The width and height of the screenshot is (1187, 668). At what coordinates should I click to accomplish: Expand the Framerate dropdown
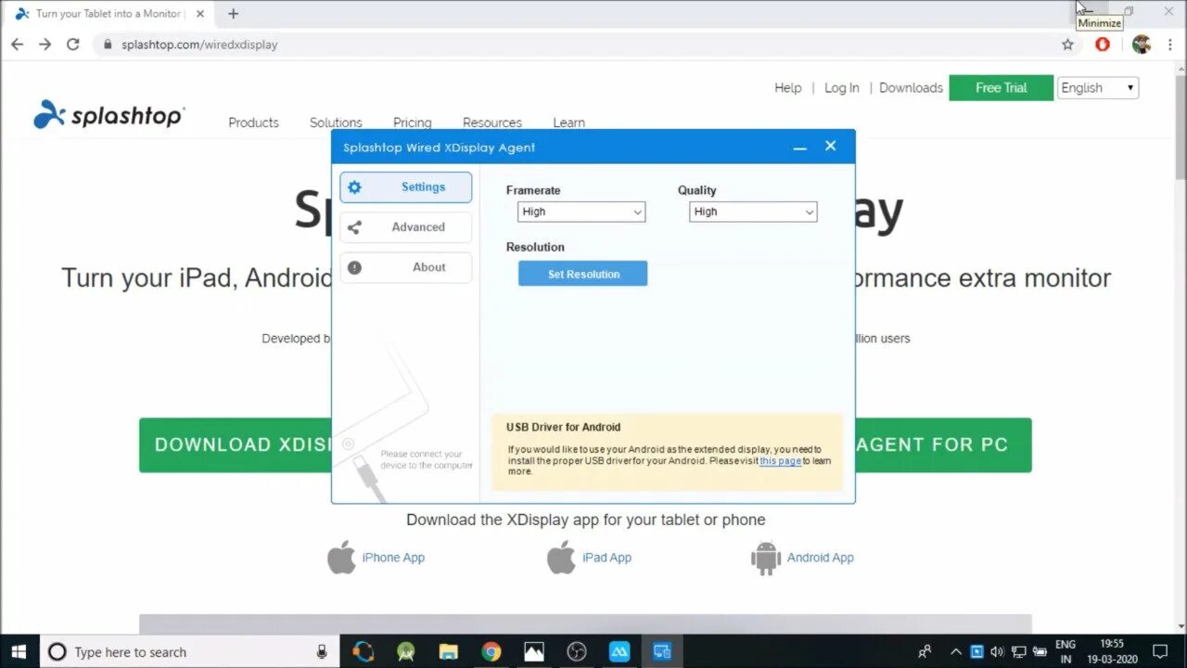pos(581,212)
